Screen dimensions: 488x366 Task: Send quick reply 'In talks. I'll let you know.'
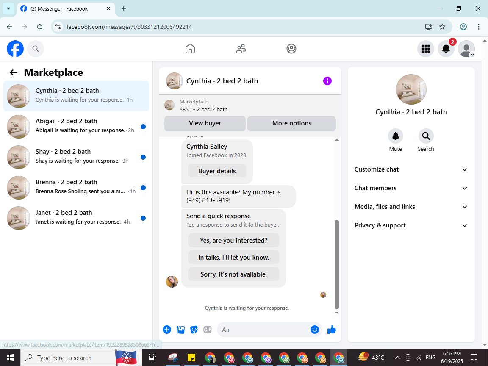(234, 258)
